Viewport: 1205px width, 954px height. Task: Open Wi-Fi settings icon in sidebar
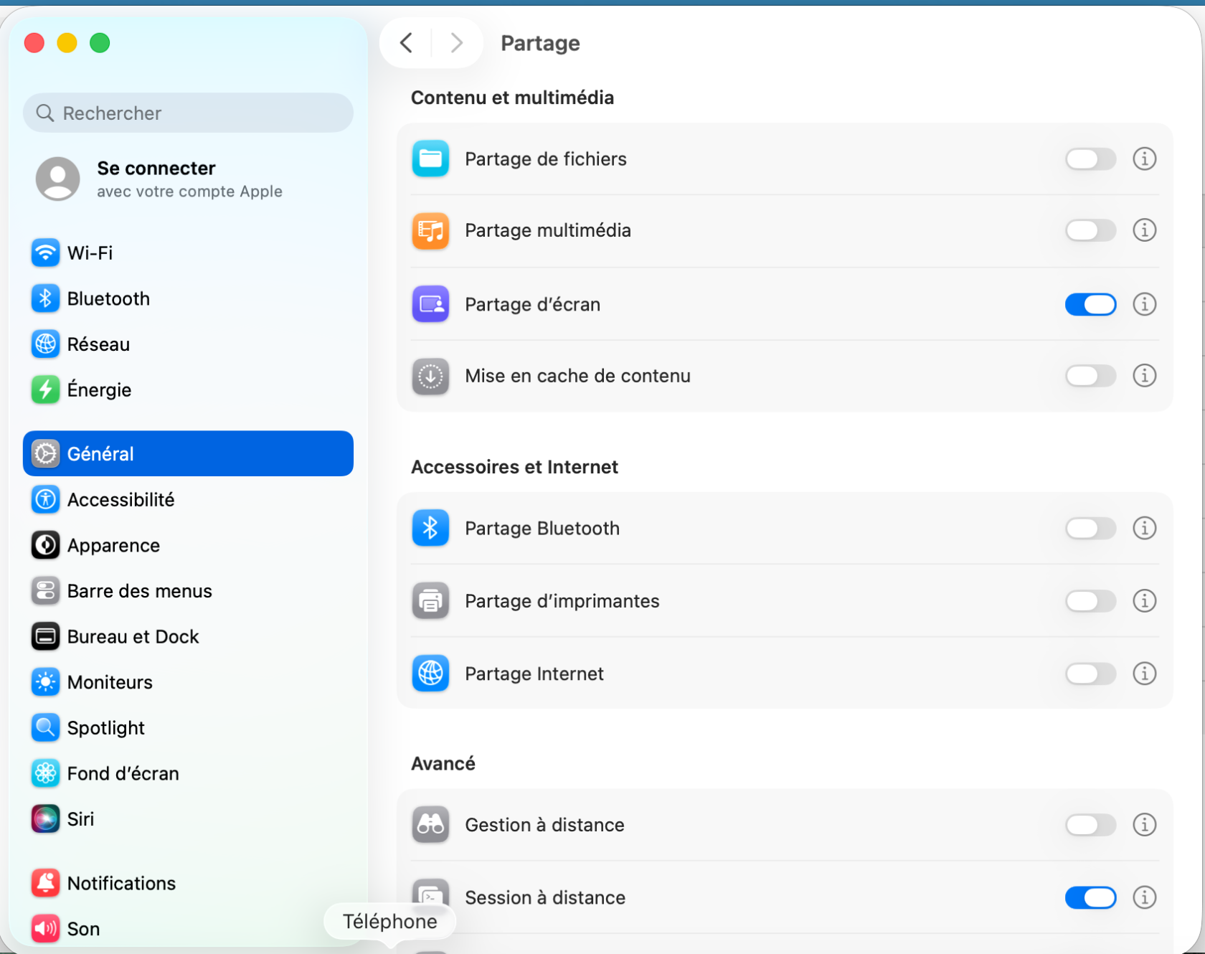click(45, 252)
